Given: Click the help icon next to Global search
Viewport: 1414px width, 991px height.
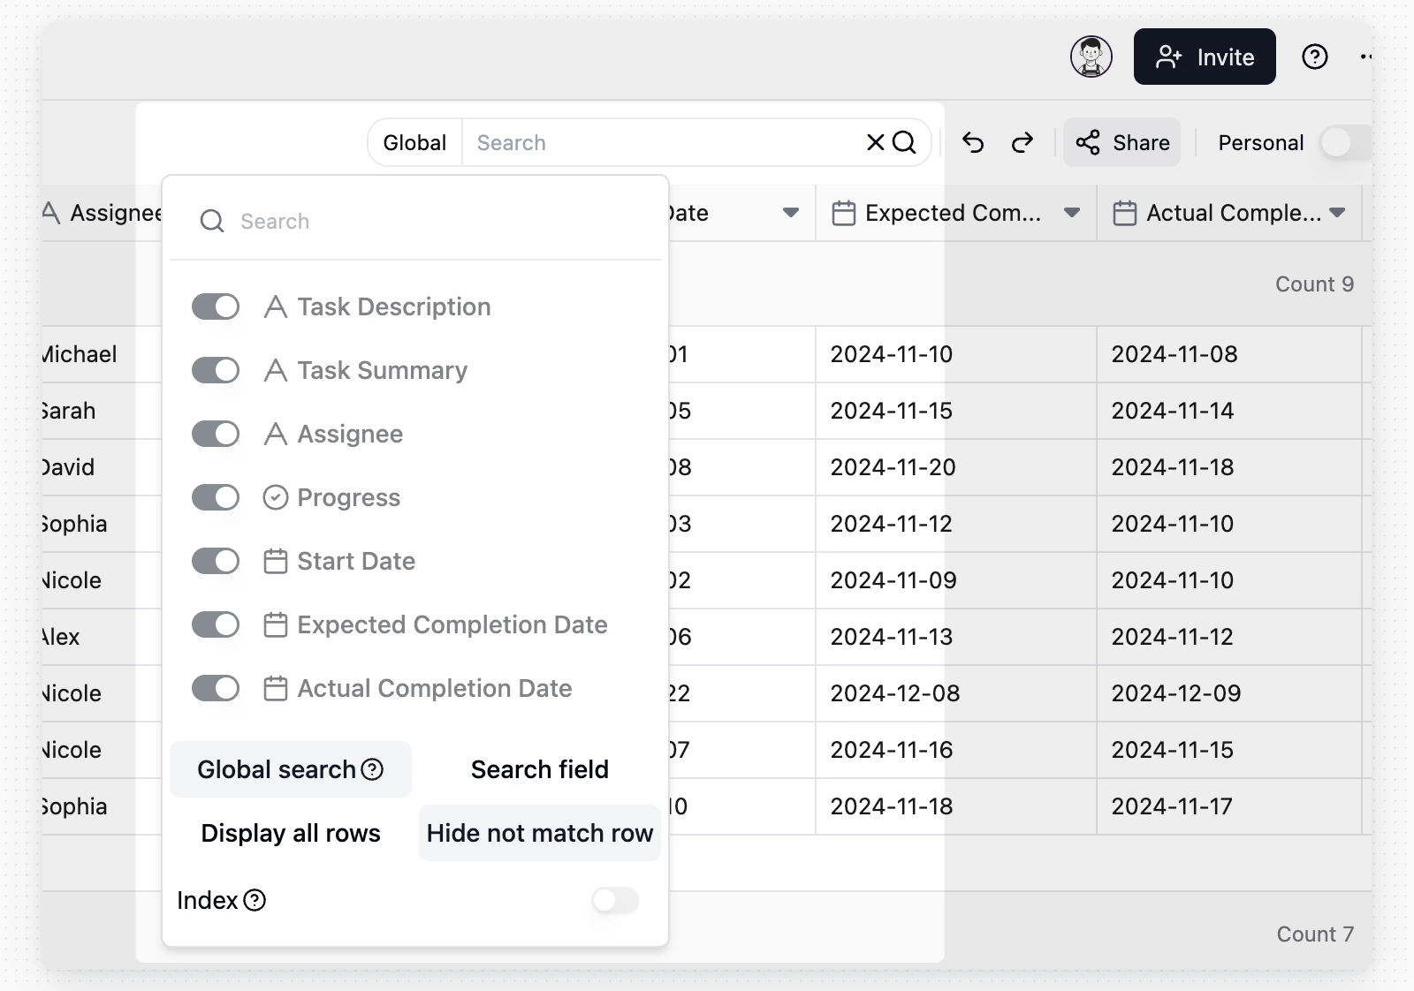Looking at the screenshot, I should [x=373, y=769].
